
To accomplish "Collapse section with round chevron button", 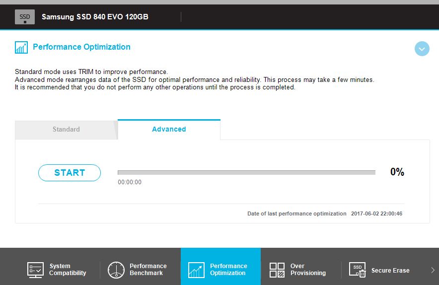I will 422,49.
